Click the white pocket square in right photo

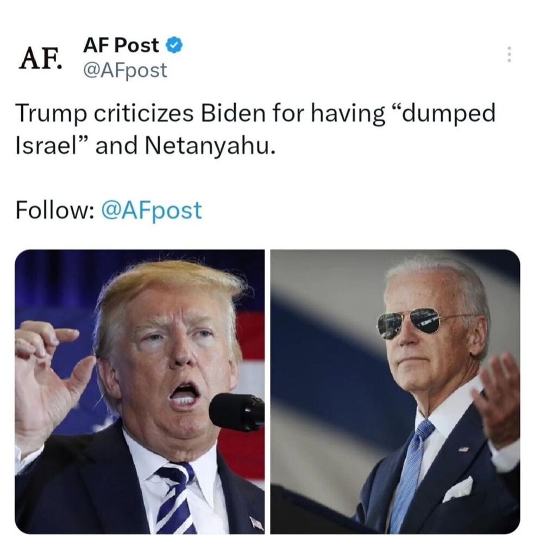click(458, 490)
